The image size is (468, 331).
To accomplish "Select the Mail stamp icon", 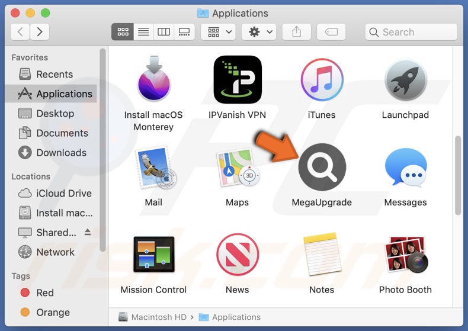I will click(155, 167).
